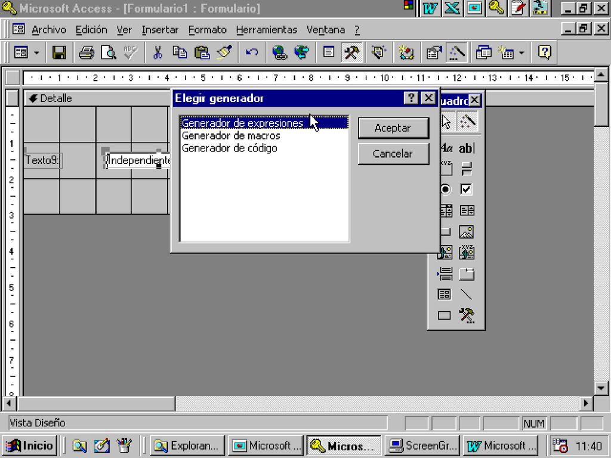
Task: Show the Database Window via toolbar icon
Action: tap(483, 52)
